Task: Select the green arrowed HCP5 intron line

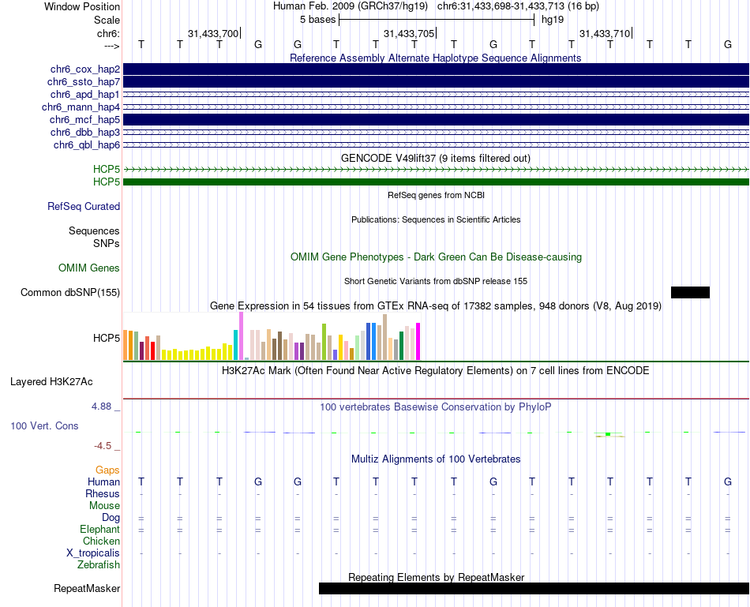Action: pyautogui.click(x=436, y=170)
